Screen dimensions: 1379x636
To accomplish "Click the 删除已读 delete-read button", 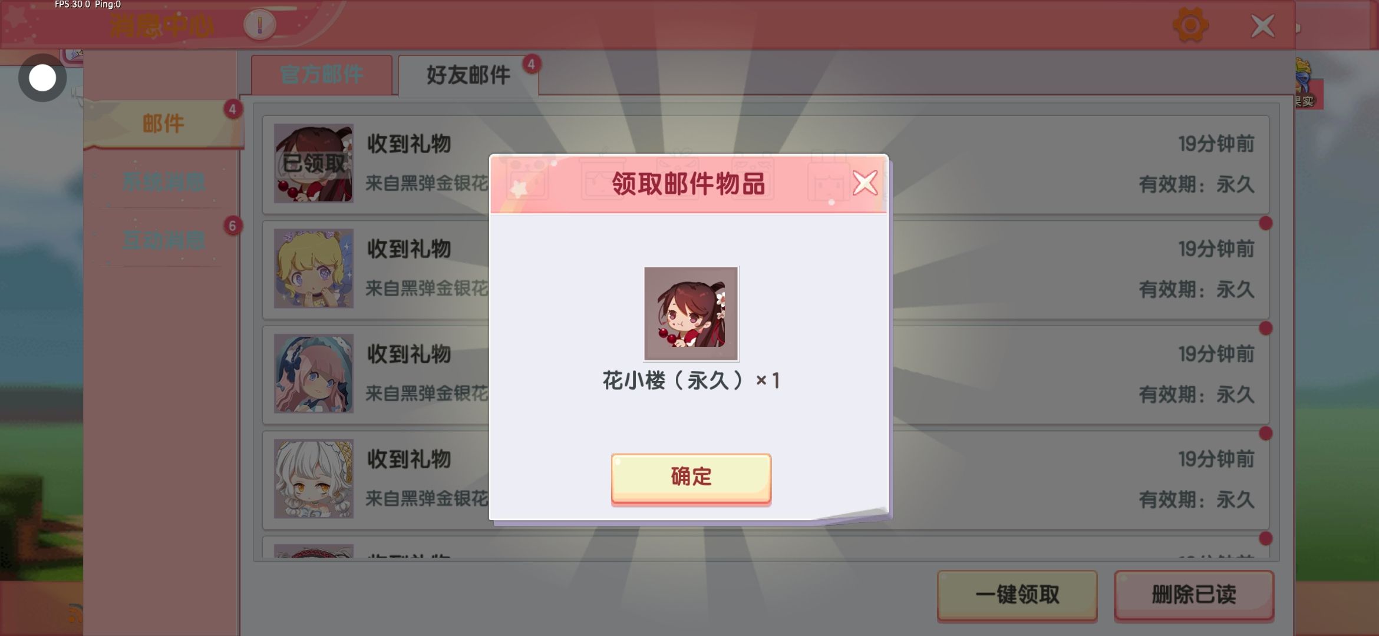I will 1194,595.
